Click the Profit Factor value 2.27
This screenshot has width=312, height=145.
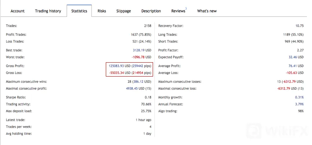[300, 50]
